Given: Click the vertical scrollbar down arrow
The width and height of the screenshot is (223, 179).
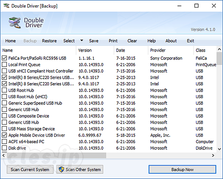Looking at the screenshot, I should tap(219, 149).
